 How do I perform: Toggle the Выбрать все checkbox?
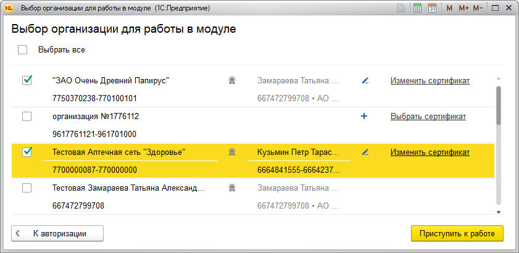pyautogui.click(x=22, y=50)
